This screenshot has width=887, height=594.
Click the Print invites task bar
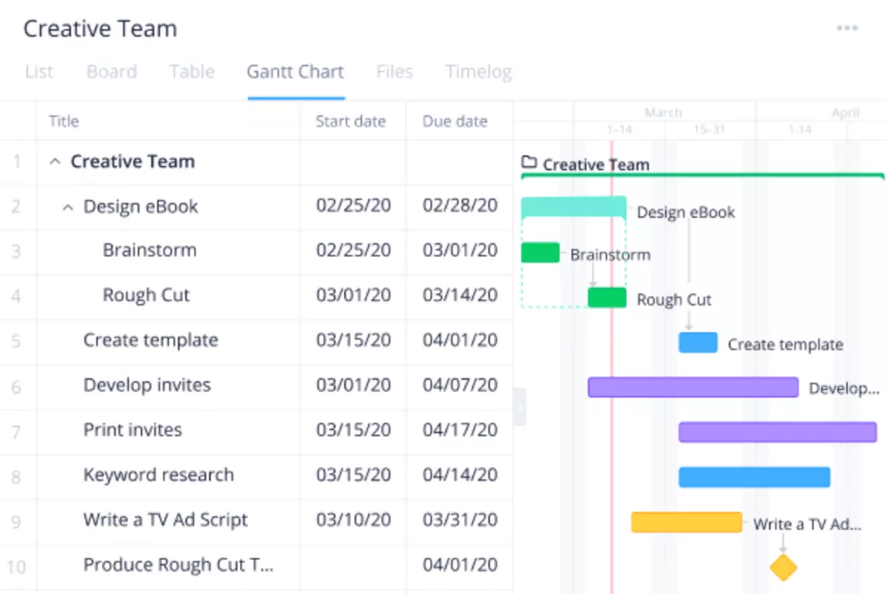tap(776, 432)
